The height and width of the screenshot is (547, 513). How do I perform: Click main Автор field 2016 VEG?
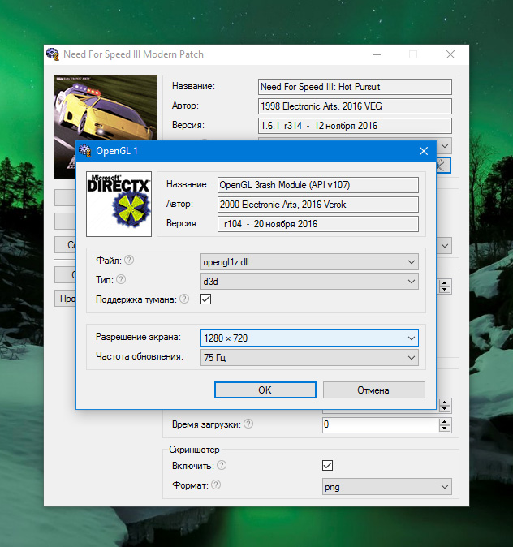(x=355, y=106)
